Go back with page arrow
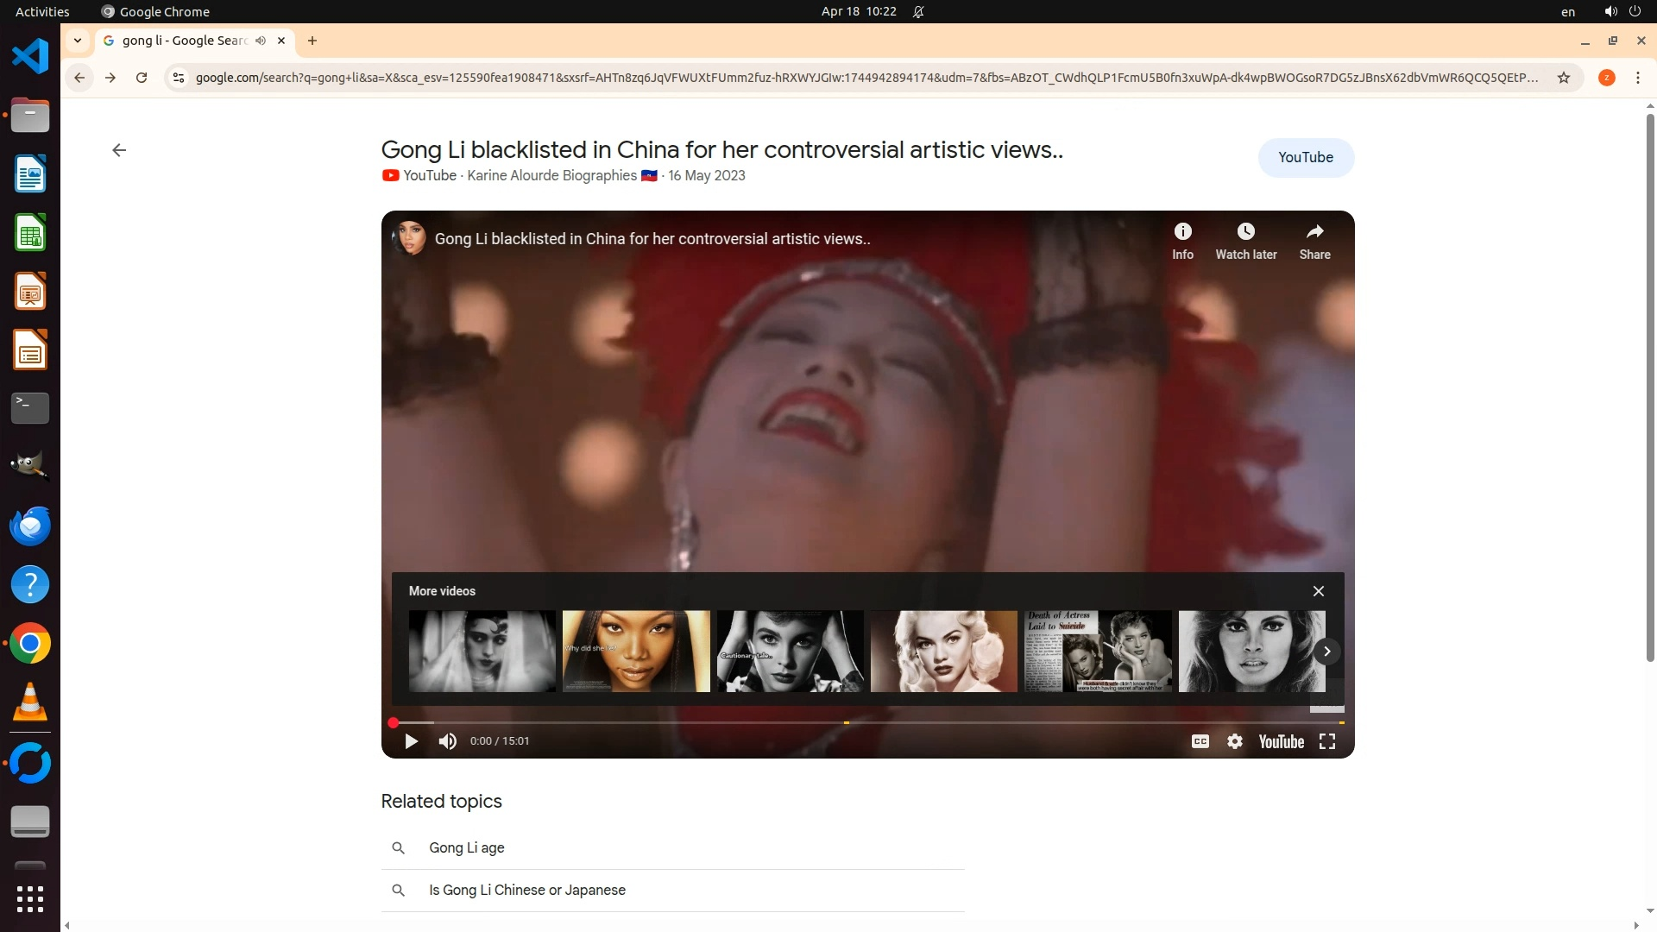The width and height of the screenshot is (1657, 932). click(x=119, y=150)
